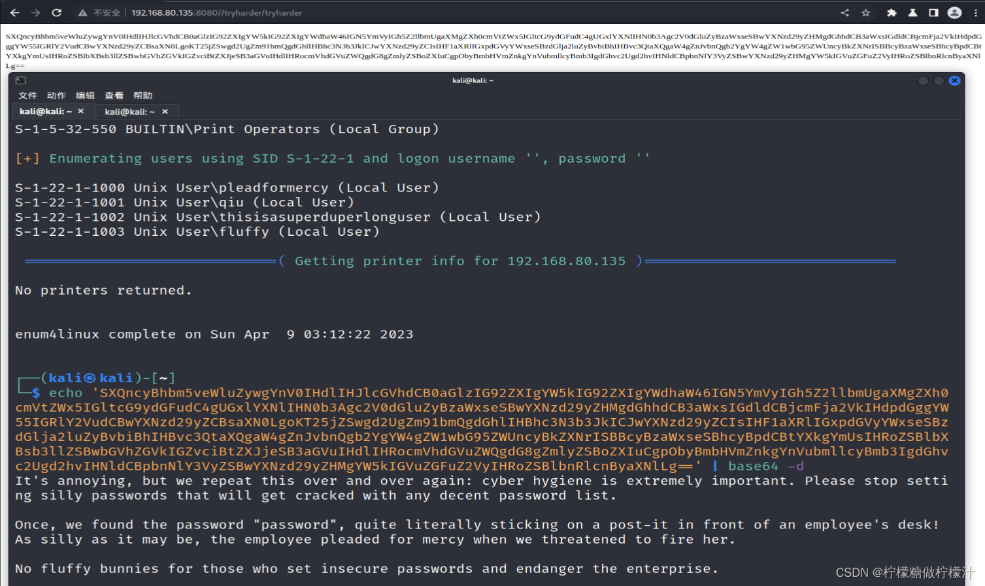This screenshot has height=586, width=985.
Task: Bookmark this page with the star
Action: tap(865, 12)
